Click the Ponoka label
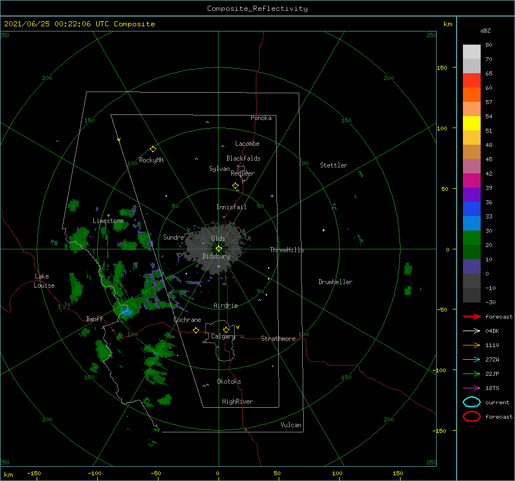 (x=261, y=118)
